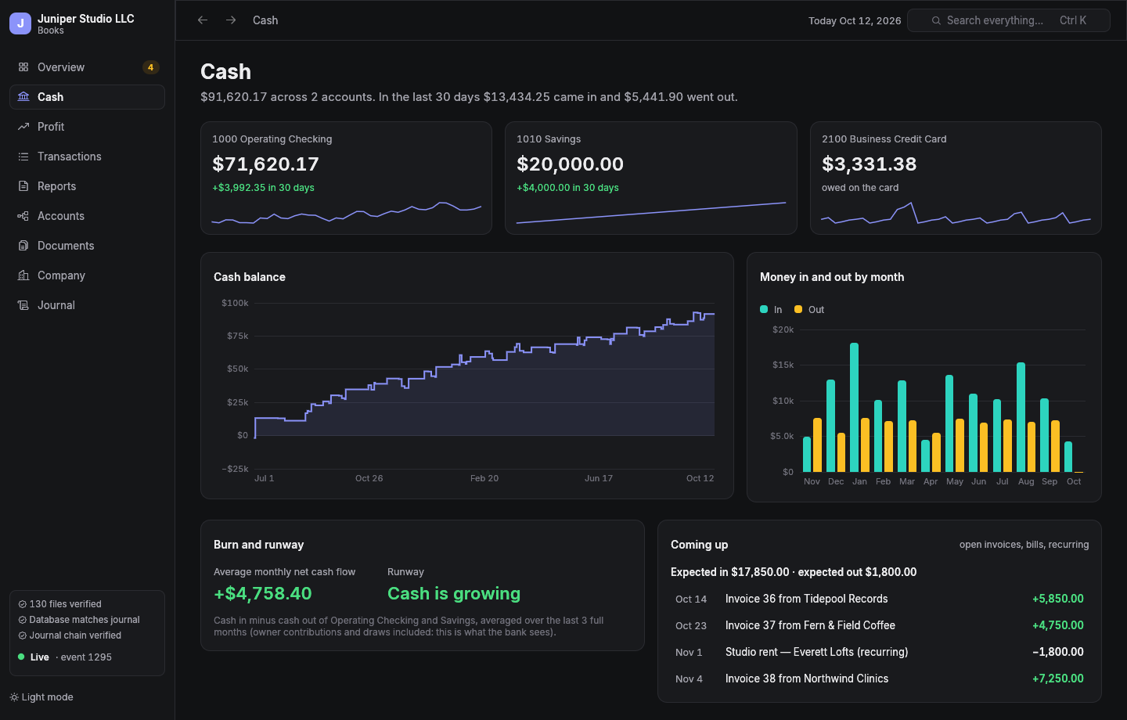1127x720 pixels.
Task: Click the $71,620.17 checking balance
Action: click(265, 164)
